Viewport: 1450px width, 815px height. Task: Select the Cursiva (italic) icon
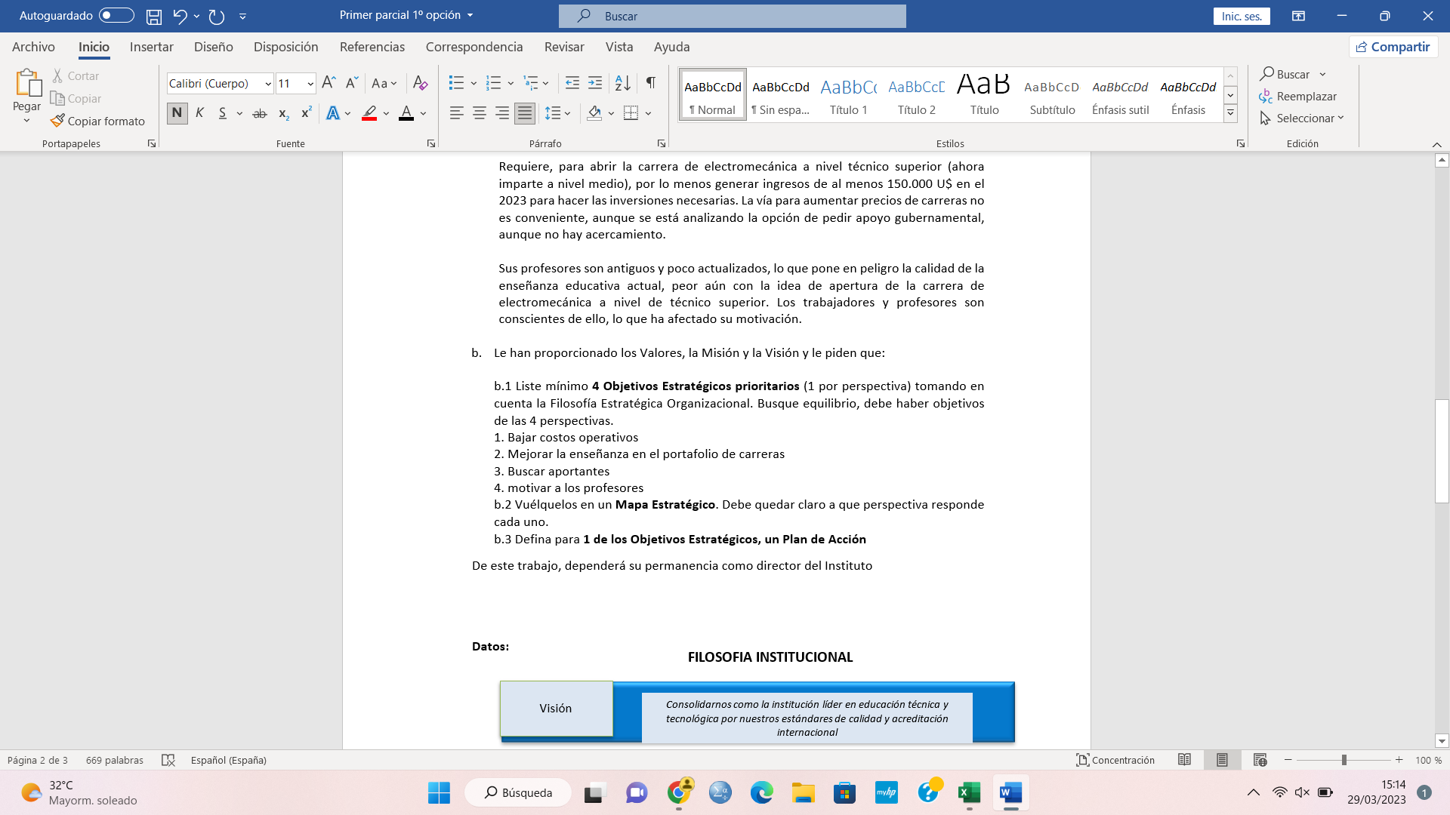coord(199,112)
